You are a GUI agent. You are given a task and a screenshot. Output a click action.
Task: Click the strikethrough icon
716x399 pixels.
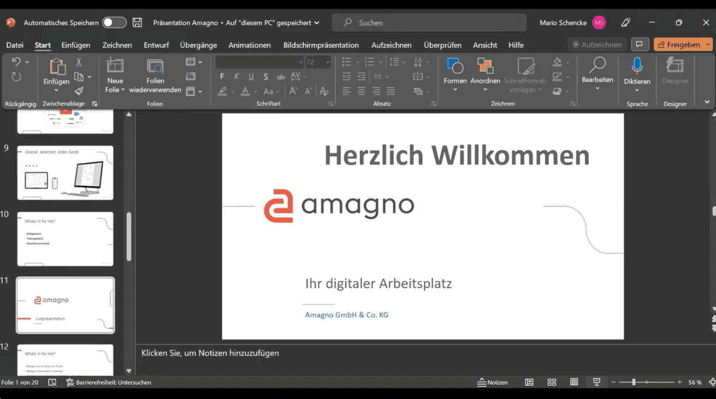(x=280, y=76)
